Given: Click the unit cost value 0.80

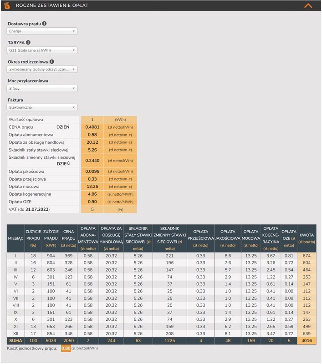Looking at the screenshot, I should (66, 349).
